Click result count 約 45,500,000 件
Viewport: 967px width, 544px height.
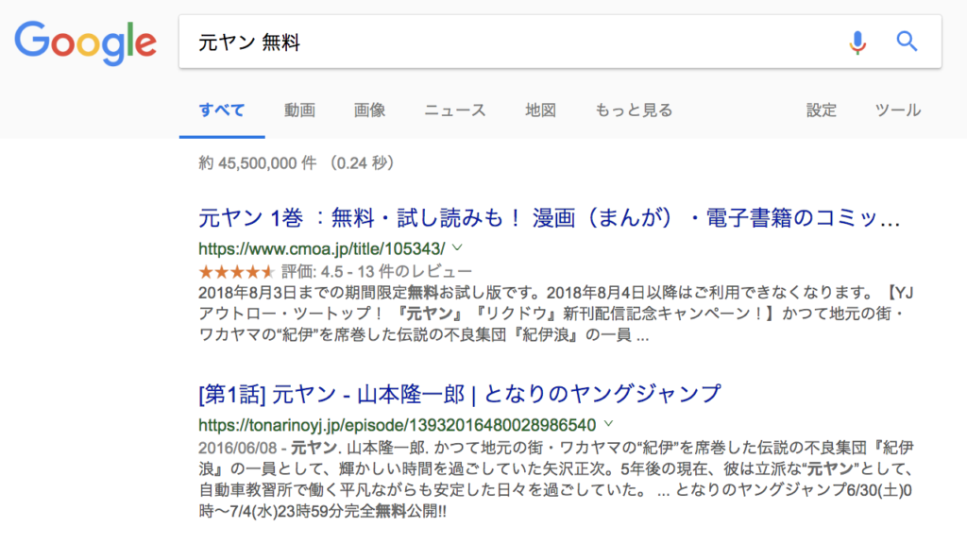[x=258, y=162]
